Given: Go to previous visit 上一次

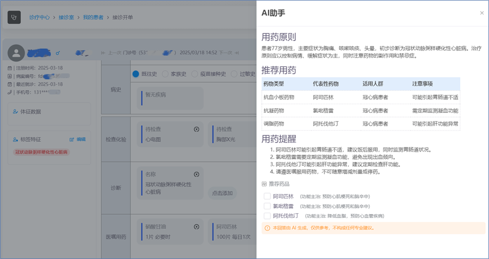Looking at the screenshot, I should (111, 53).
